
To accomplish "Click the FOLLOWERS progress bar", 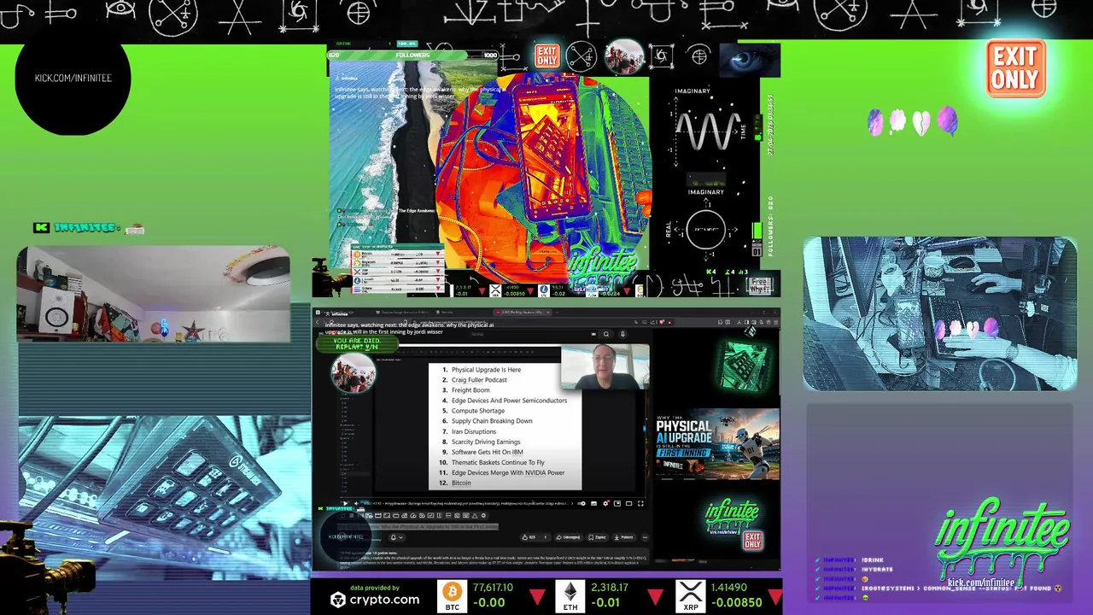I will pos(412,55).
